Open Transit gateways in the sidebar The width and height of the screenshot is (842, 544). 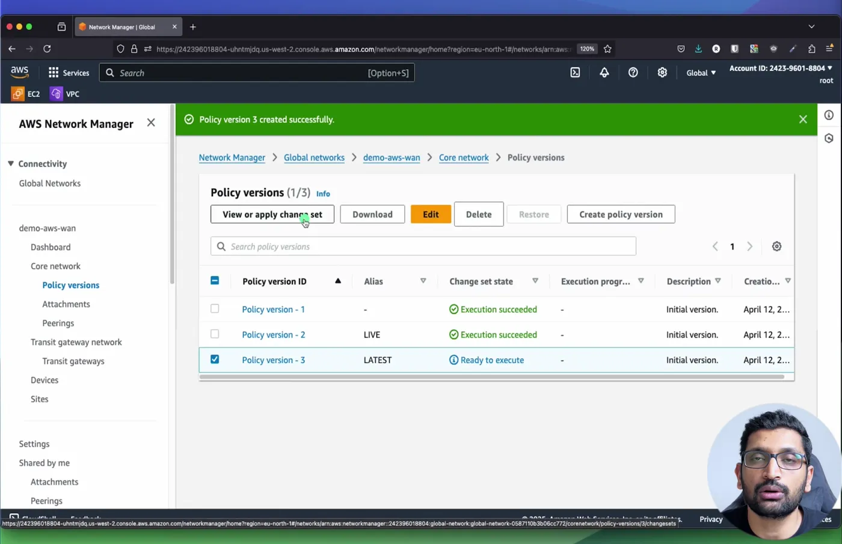tap(73, 361)
